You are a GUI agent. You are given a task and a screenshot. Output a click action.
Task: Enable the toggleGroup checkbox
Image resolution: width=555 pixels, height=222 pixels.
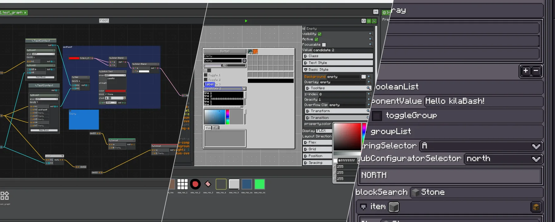point(377,116)
